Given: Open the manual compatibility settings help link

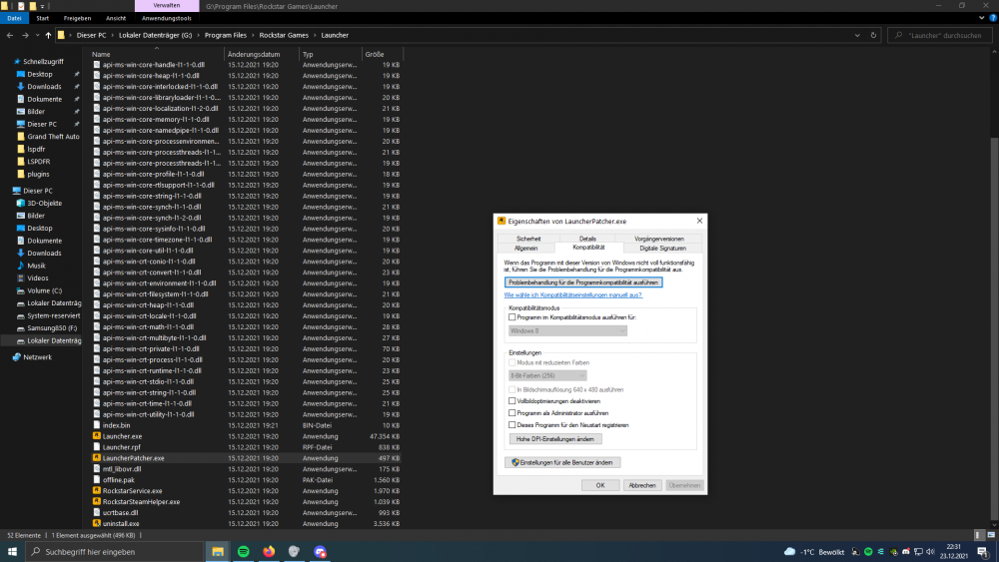Looking at the screenshot, I should pos(572,295).
